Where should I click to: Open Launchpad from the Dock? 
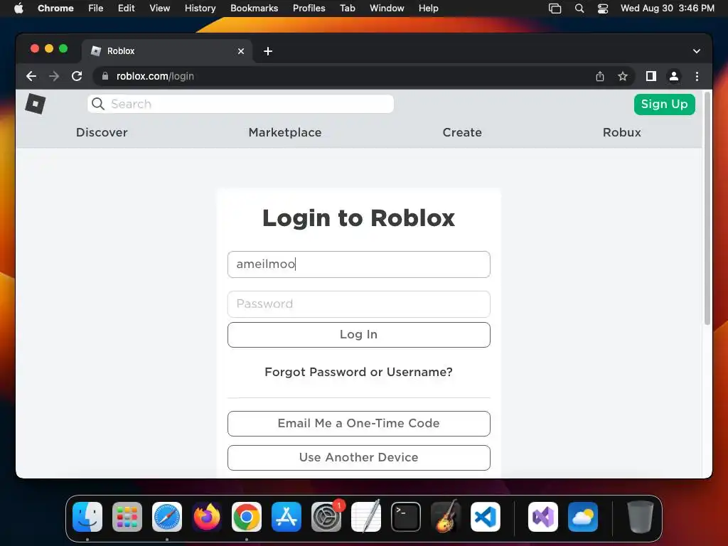[x=127, y=517]
